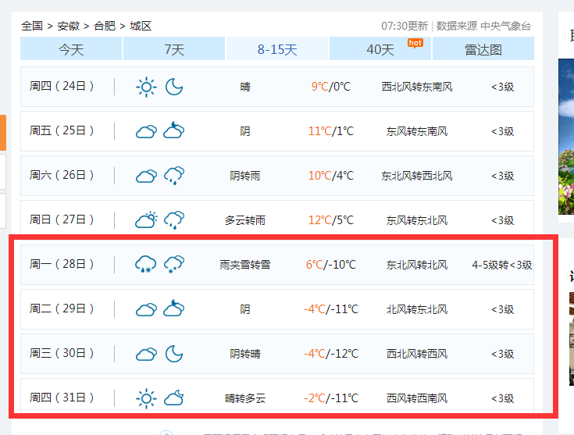The width and height of the screenshot is (574, 435).
Task: Click cloudy day icon for 周五 25日
Action: 147,131
